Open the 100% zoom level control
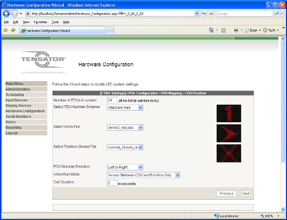This screenshot has width=287, height=220. point(270,216)
